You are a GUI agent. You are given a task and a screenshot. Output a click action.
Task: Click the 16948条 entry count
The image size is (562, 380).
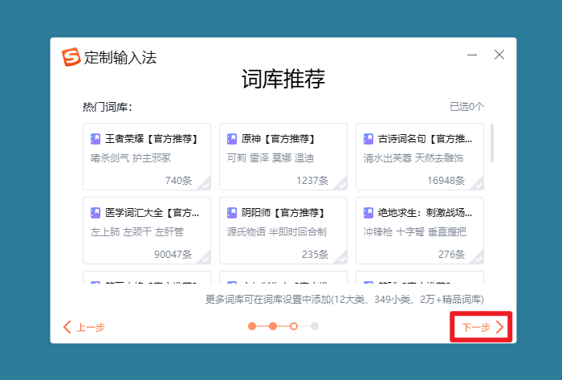[x=446, y=180]
